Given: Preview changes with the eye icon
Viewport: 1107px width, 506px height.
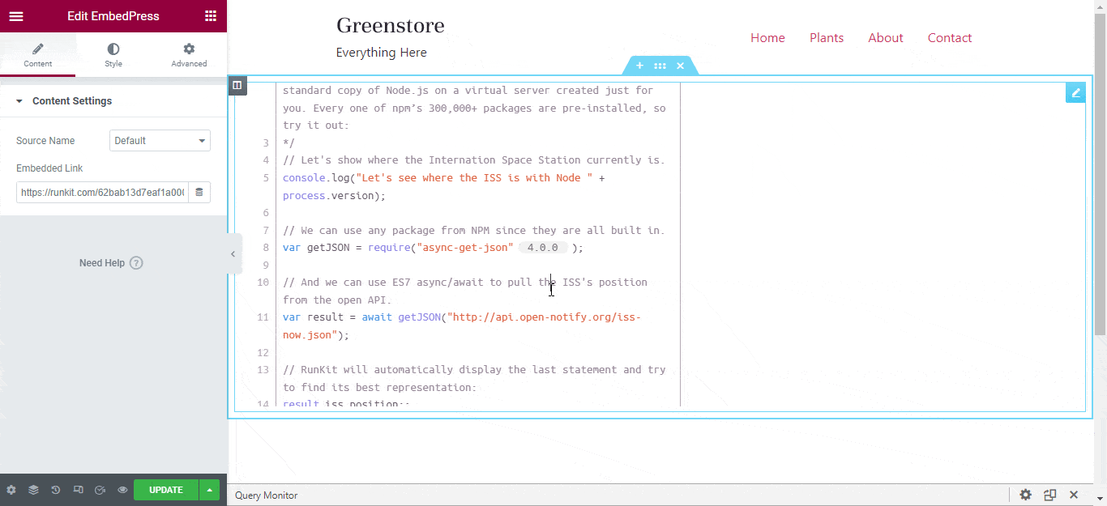Looking at the screenshot, I should pos(122,490).
